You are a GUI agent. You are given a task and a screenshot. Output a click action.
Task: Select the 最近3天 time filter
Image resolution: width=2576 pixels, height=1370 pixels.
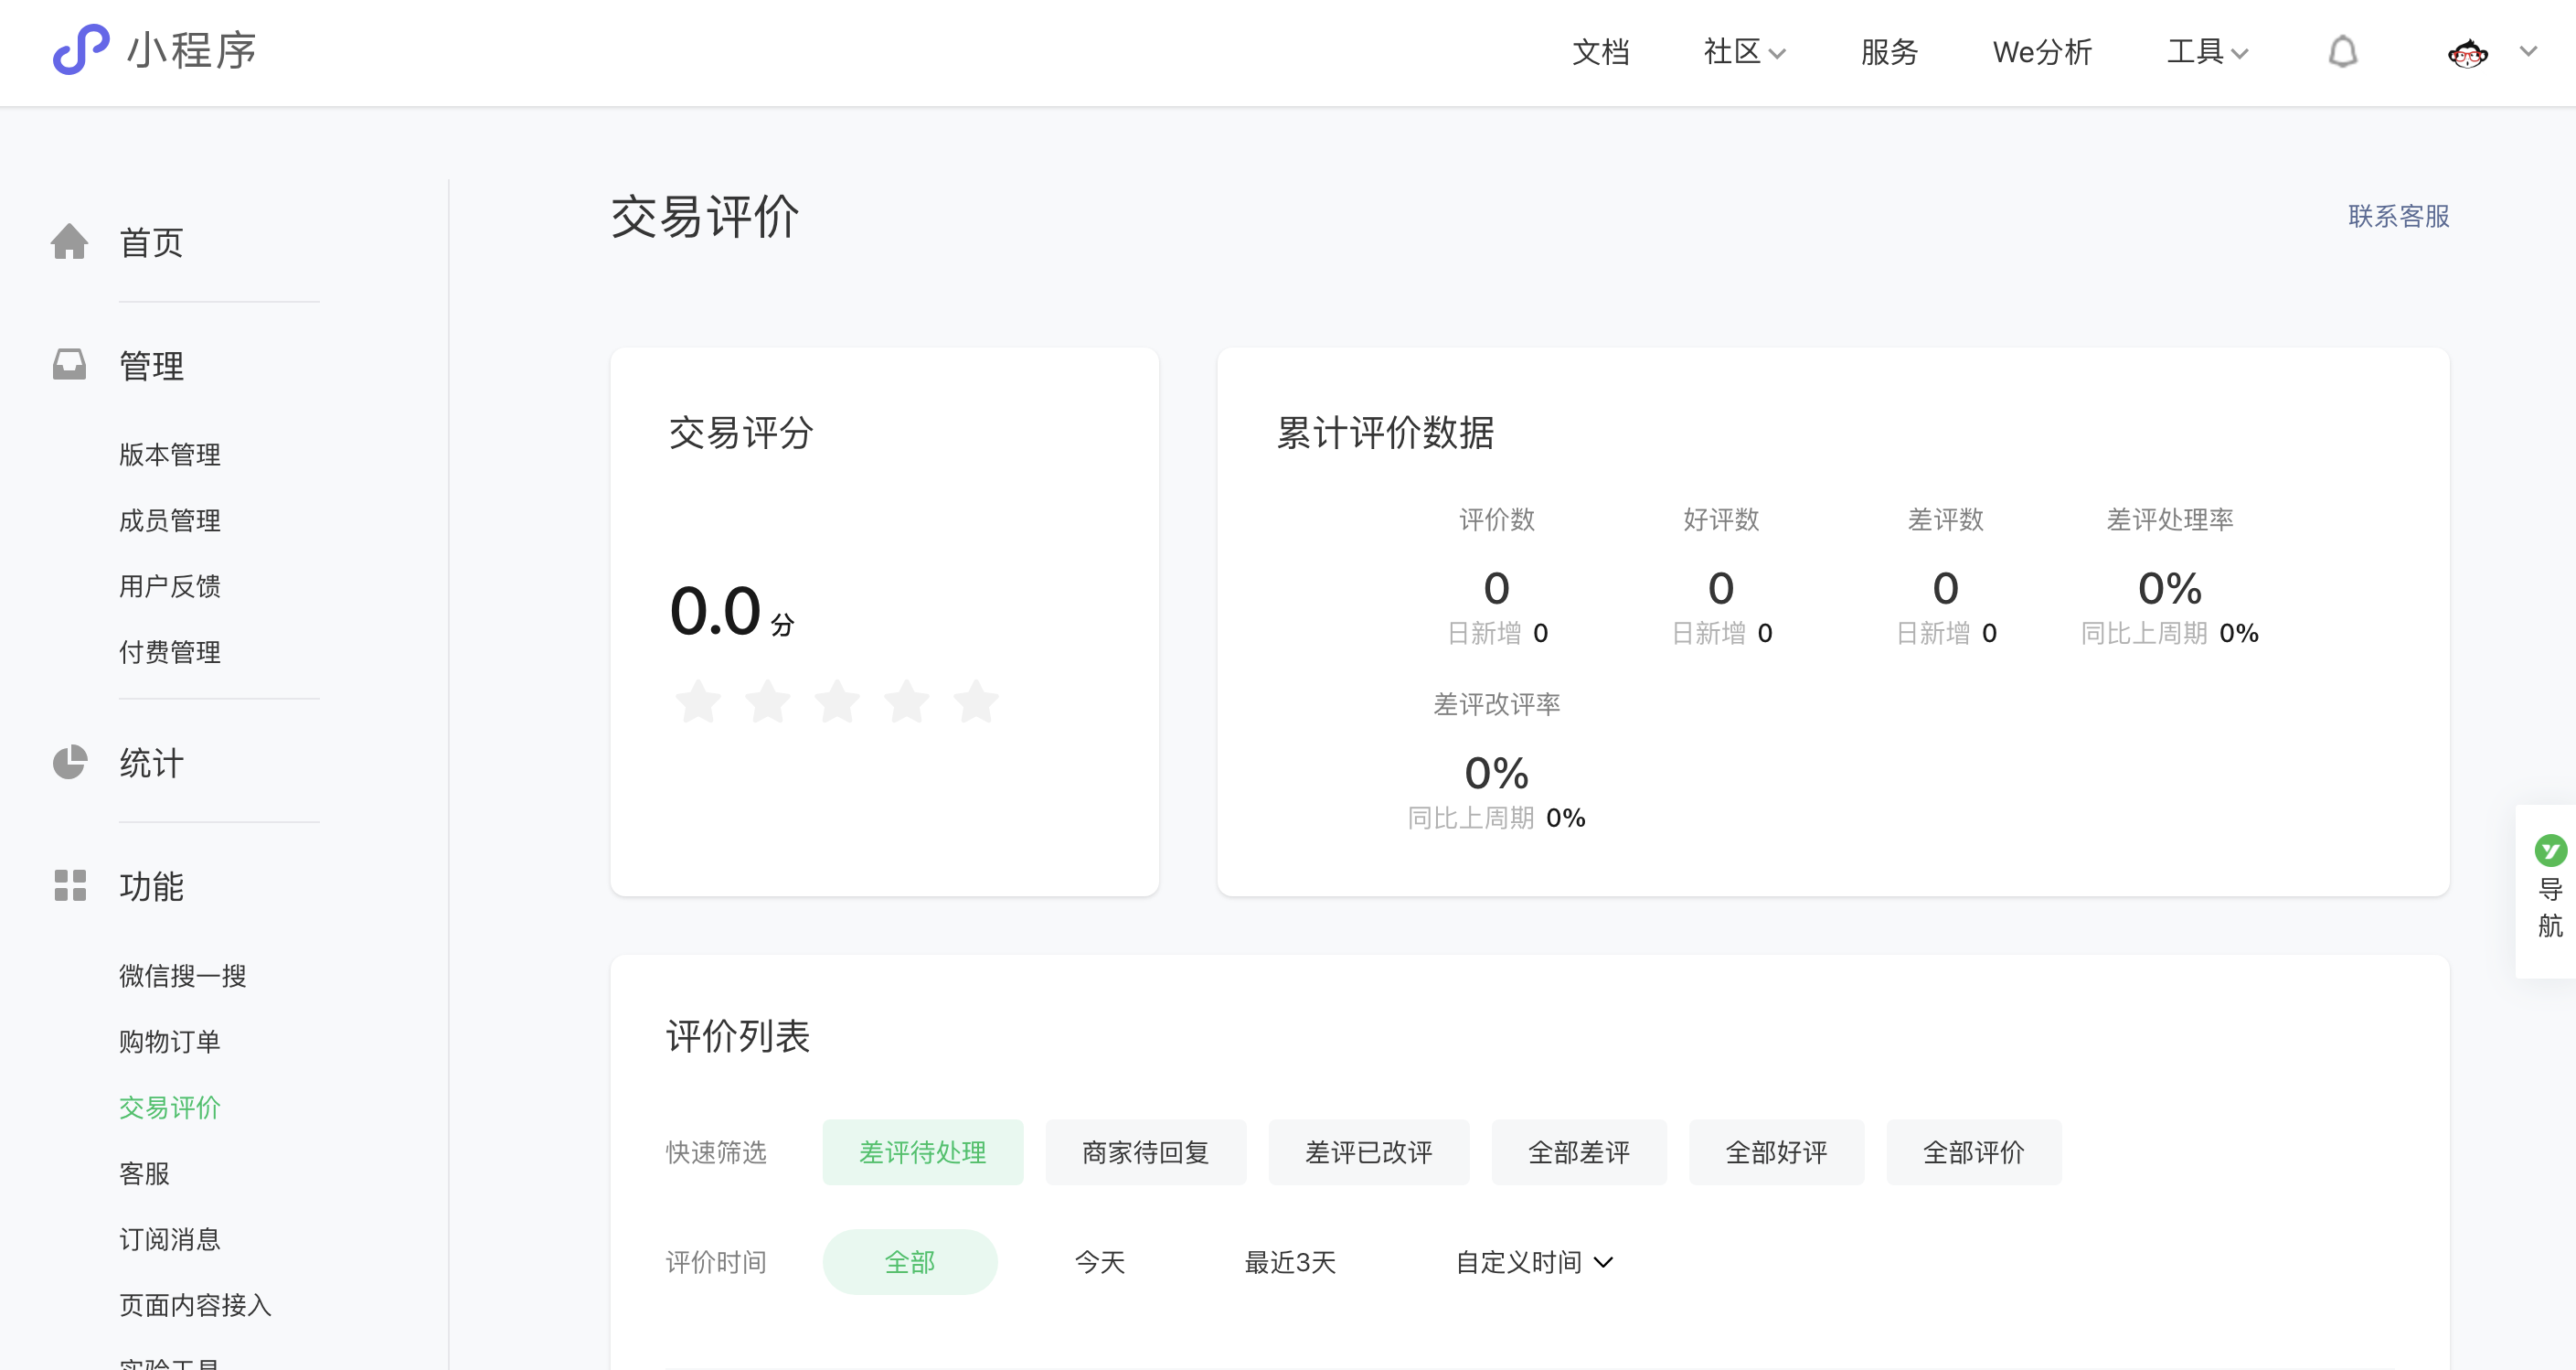[x=1289, y=1262]
